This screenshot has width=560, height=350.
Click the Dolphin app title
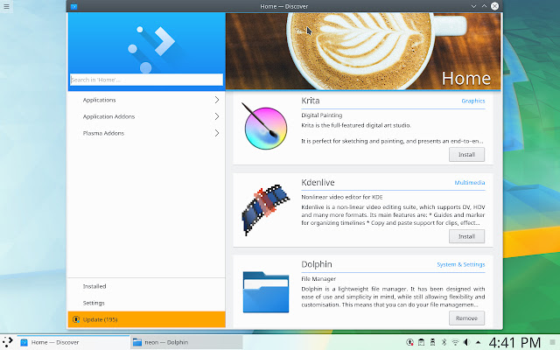click(317, 264)
